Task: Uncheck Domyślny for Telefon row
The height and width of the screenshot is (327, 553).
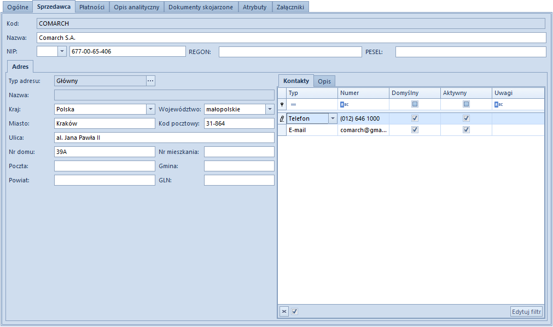Action: (x=415, y=118)
